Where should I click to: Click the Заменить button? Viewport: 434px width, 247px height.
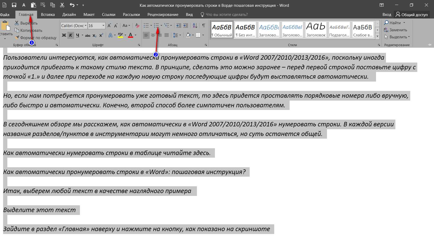point(395,30)
